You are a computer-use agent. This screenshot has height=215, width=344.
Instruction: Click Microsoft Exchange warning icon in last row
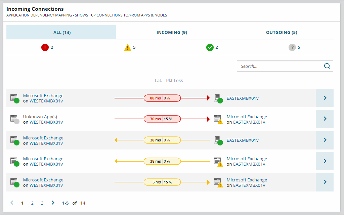coord(218,183)
